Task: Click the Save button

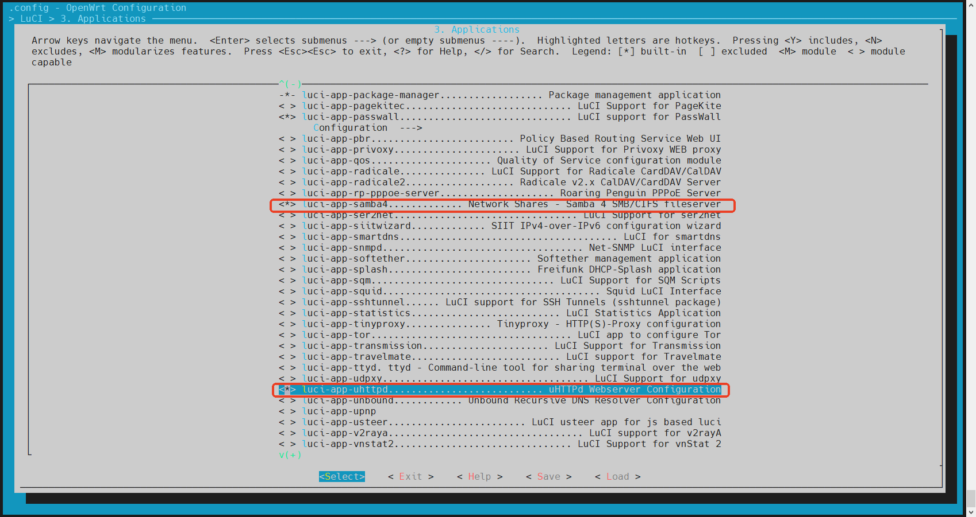Action: [x=548, y=477]
